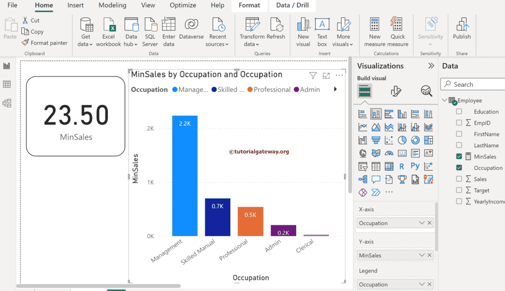The height and width of the screenshot is (291, 505).
Task: Choose the Pie chart visual icon
Action: coord(402,140)
